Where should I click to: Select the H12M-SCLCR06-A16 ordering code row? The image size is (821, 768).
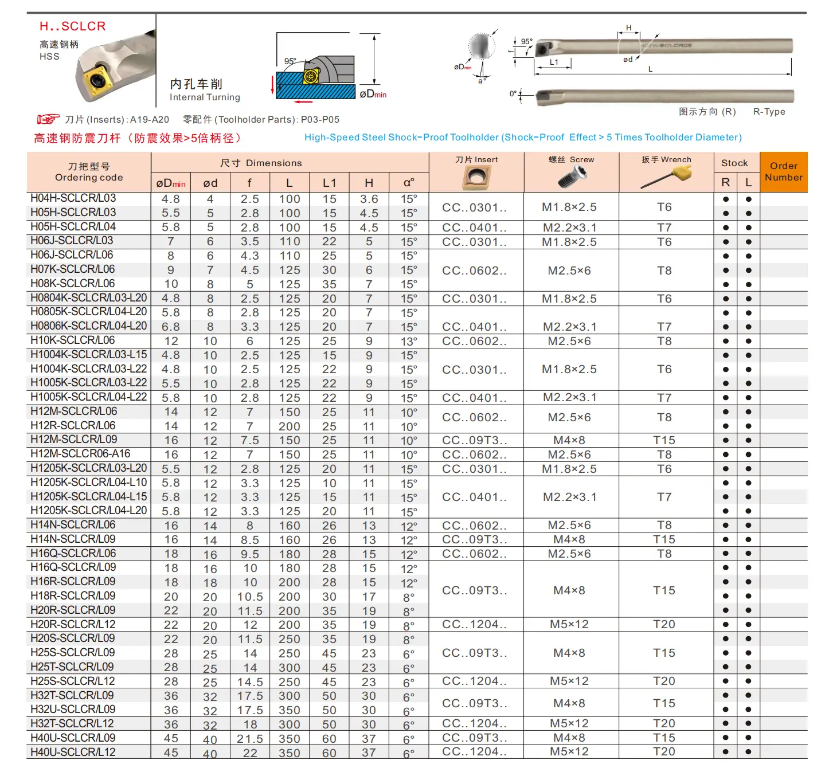[80, 454]
